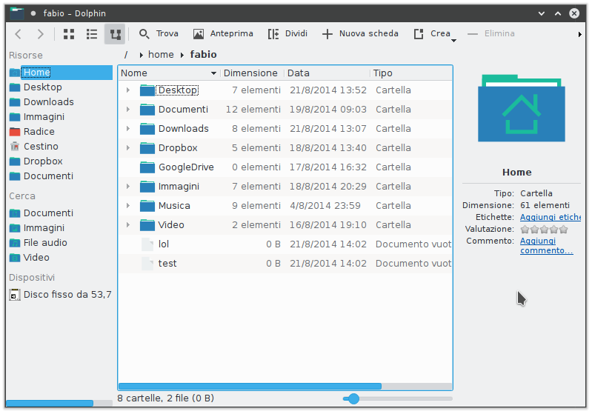592x414 pixels.
Task: Click the Elimina delete button
Action: [490, 33]
